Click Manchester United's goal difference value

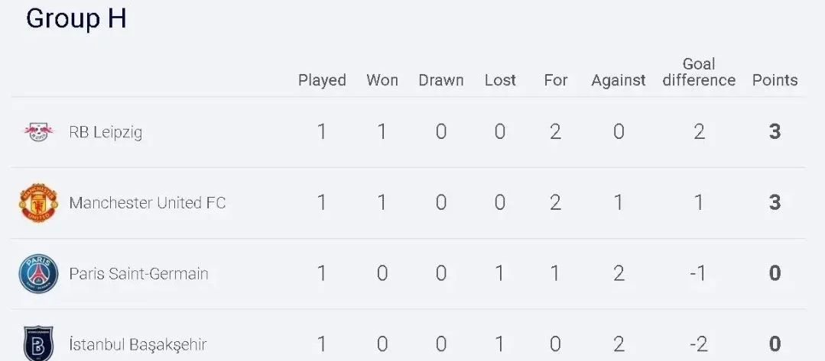[x=699, y=203]
